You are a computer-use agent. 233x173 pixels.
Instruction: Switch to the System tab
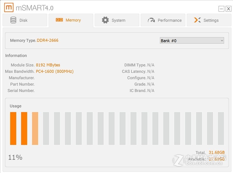117,20
